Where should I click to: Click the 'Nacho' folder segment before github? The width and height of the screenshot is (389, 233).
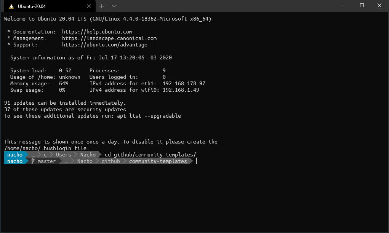click(85, 161)
